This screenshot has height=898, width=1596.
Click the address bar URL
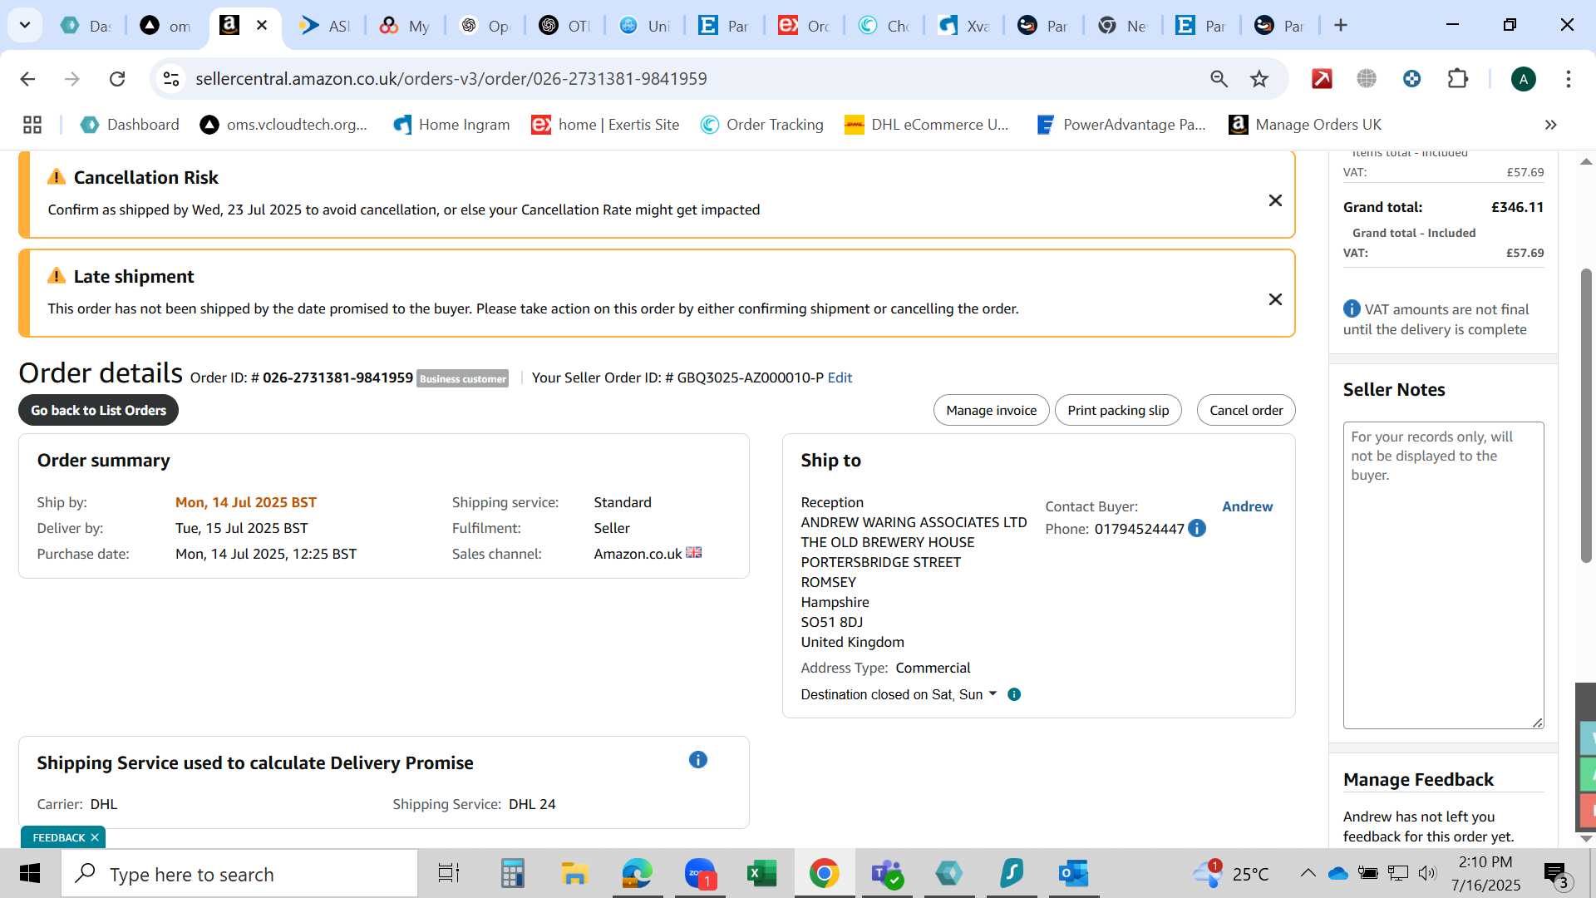point(451,79)
